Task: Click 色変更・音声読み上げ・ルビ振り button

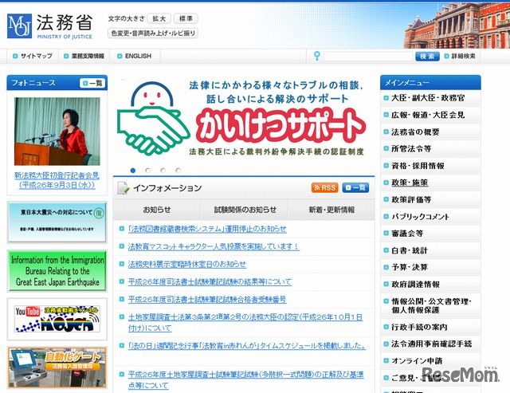Action: 153,33
